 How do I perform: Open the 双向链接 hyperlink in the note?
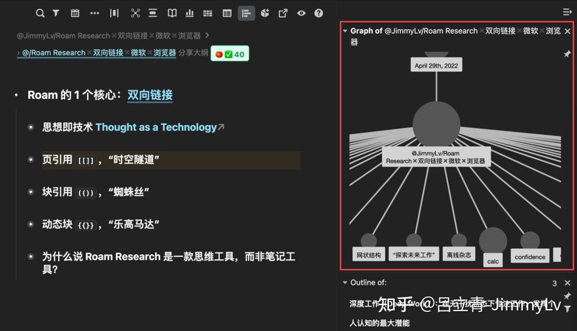(x=150, y=94)
